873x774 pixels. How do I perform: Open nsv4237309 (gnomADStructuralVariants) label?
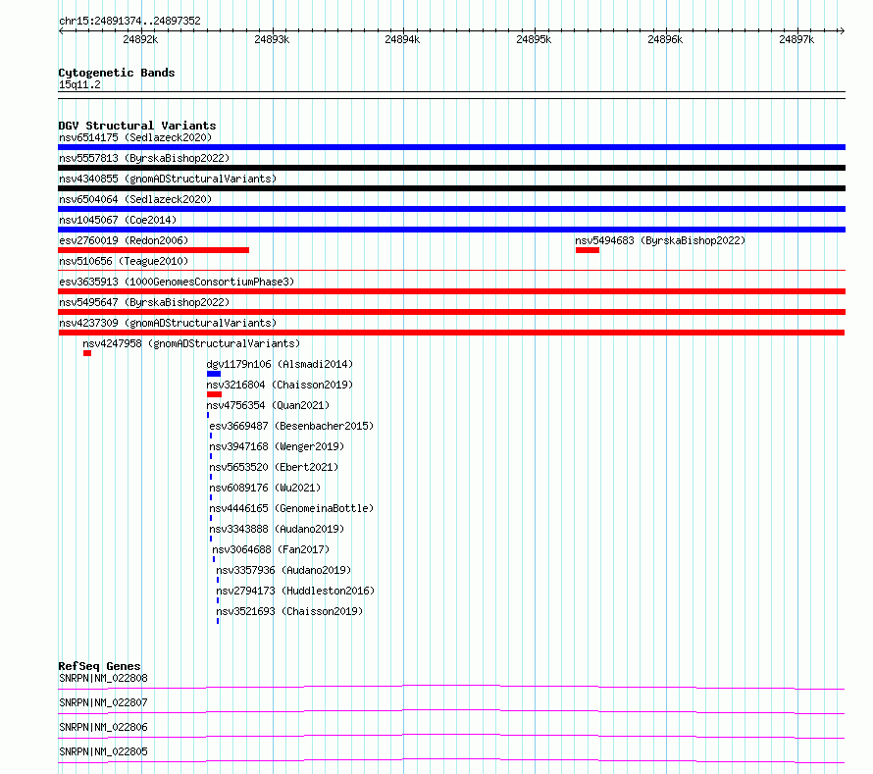[x=168, y=323]
